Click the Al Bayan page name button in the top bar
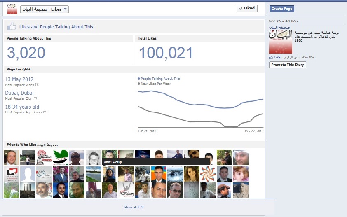347x217 pixels. pos(35,9)
